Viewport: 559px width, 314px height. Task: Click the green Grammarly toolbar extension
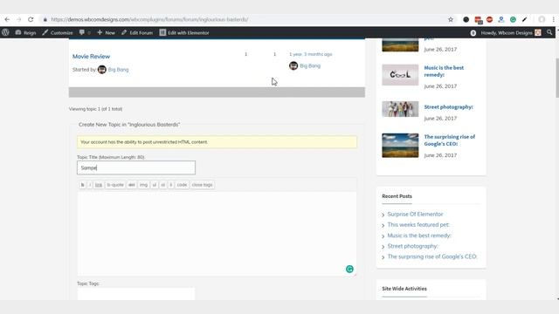click(x=513, y=19)
